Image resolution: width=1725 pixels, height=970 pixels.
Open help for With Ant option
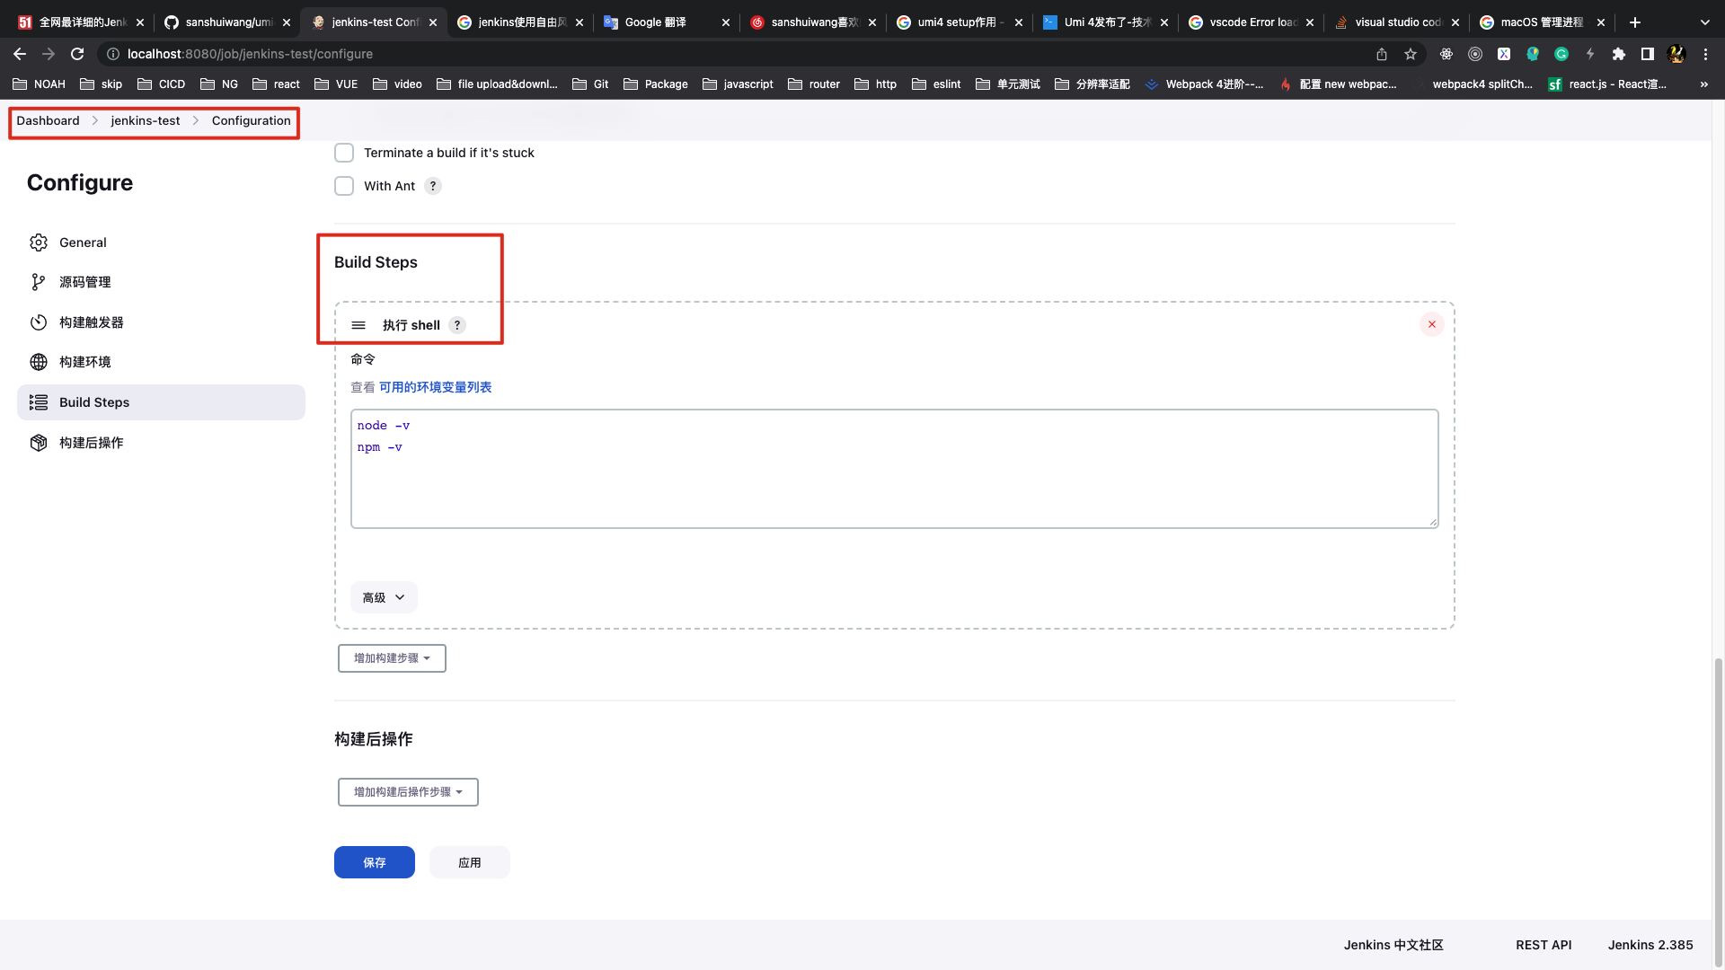[x=433, y=186]
